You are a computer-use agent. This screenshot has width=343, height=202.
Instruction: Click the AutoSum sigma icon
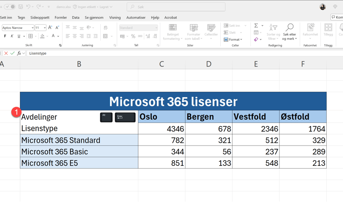[256, 26]
